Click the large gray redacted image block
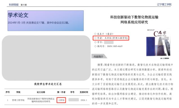The width and height of the screenshot is (179, 108). pos(46,58)
